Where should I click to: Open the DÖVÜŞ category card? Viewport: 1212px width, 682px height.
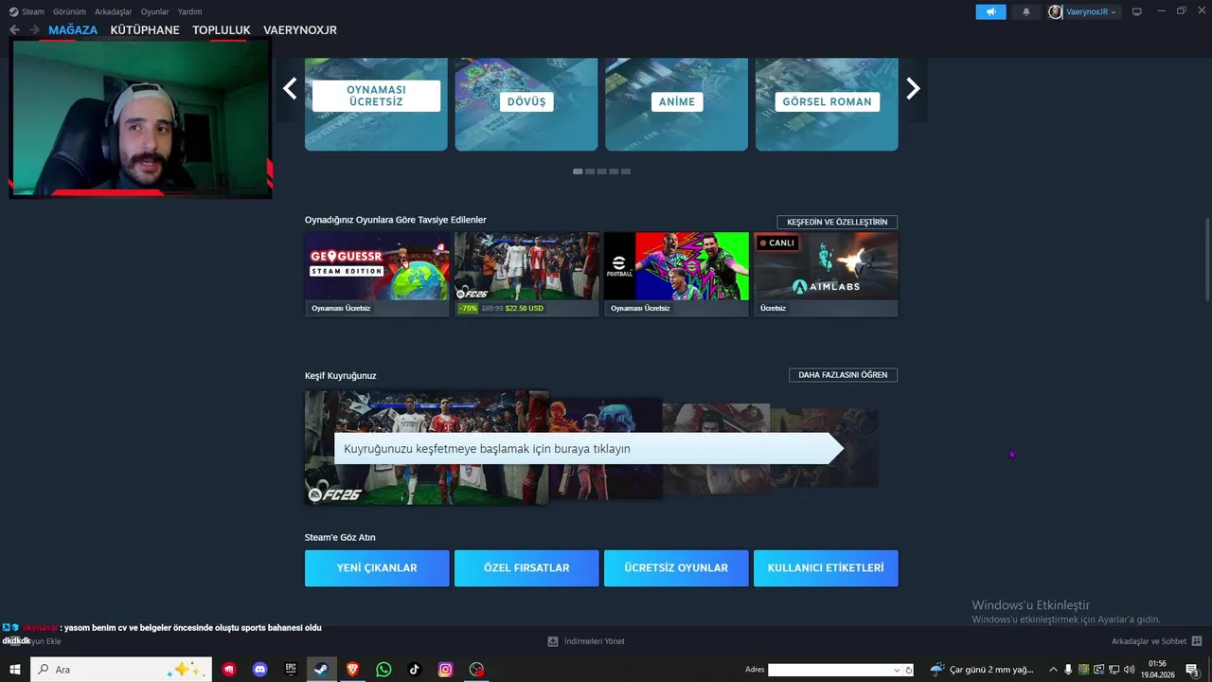526,103
